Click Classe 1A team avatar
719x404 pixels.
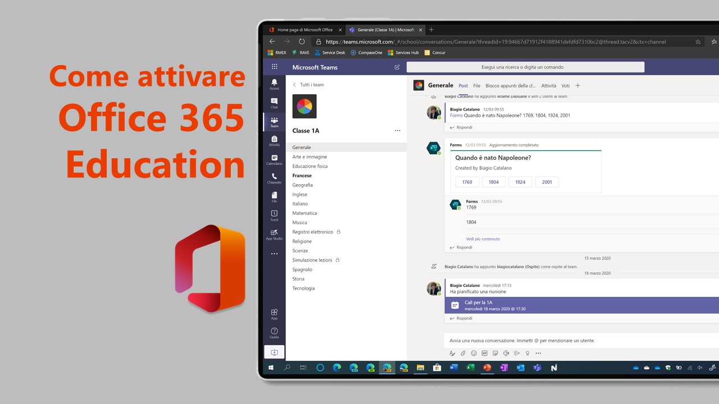coord(304,106)
